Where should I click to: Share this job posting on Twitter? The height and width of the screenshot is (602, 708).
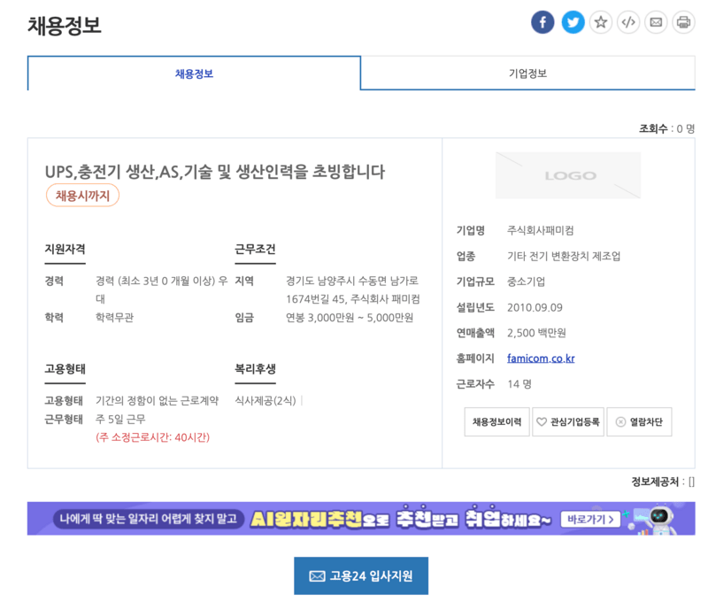point(573,22)
